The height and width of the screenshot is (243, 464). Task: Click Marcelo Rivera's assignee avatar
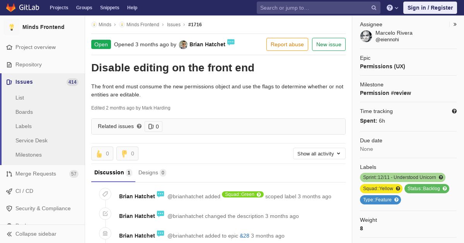coord(366,36)
